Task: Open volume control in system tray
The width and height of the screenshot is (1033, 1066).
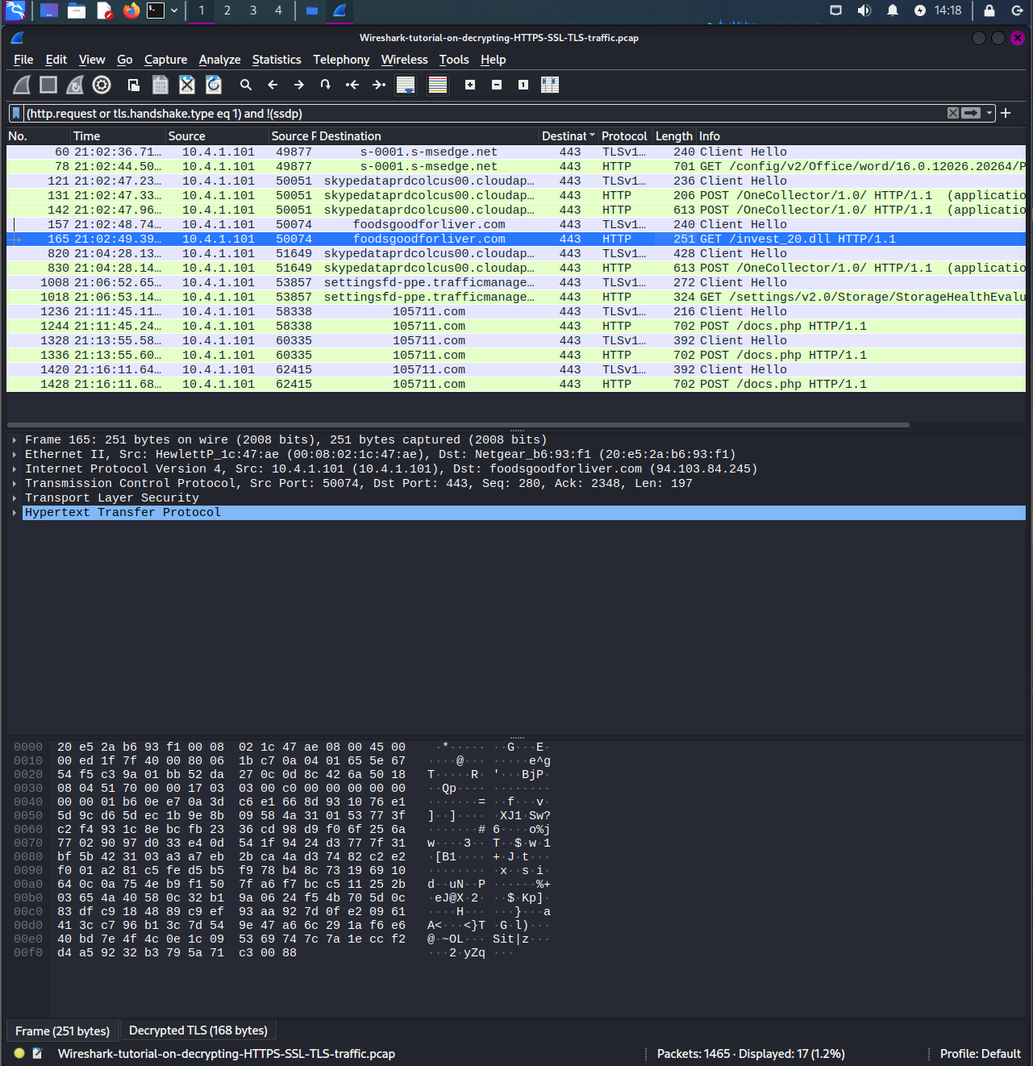Action: (x=864, y=10)
